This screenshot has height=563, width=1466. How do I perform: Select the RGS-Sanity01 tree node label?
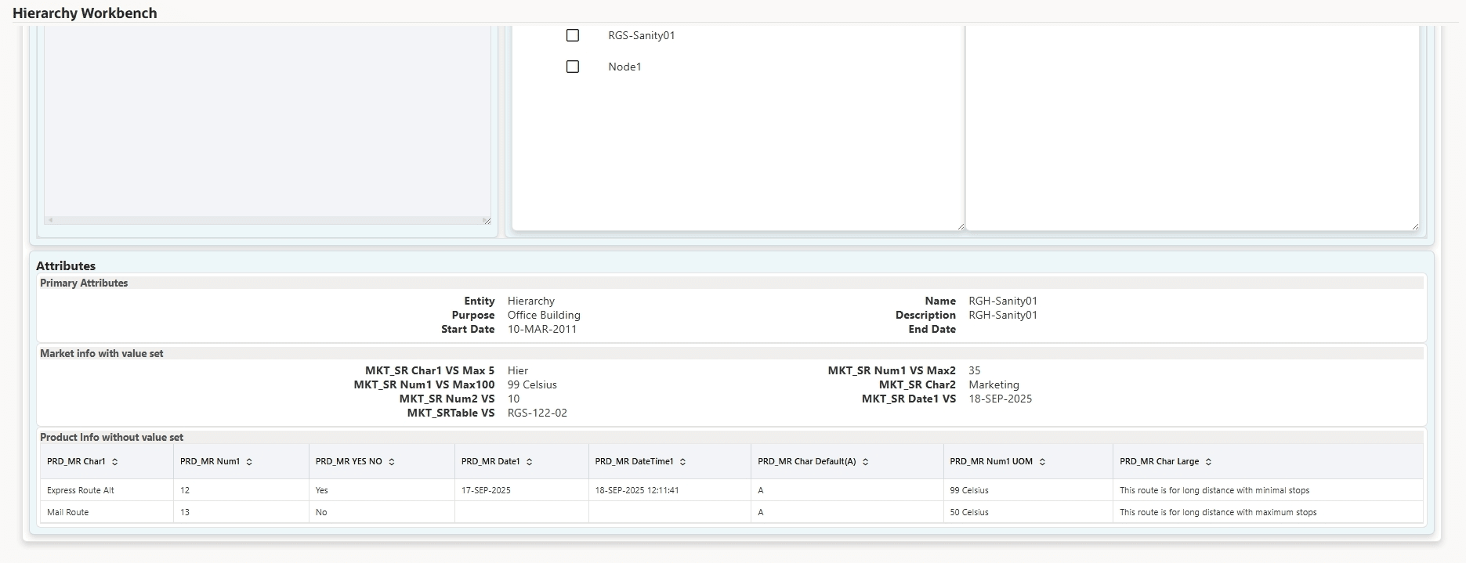642,35
